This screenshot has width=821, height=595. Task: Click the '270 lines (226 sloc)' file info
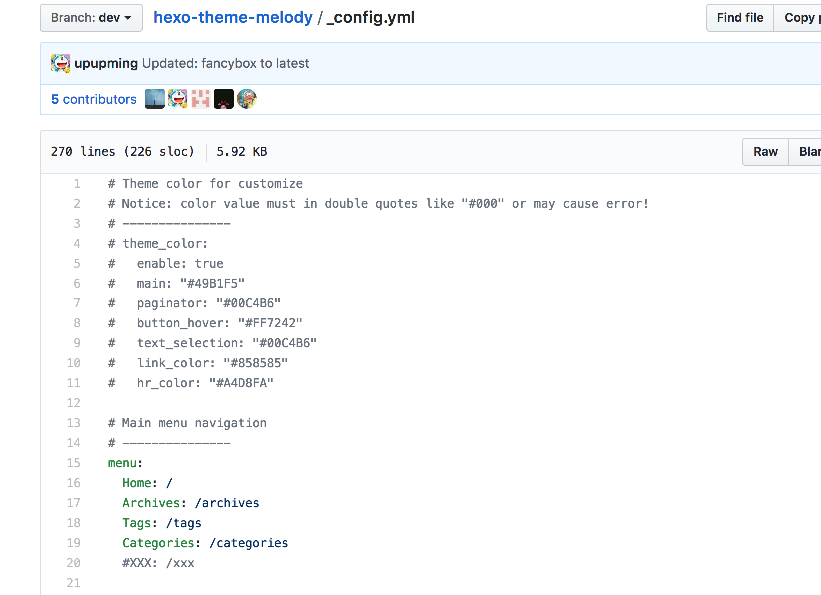(x=122, y=152)
